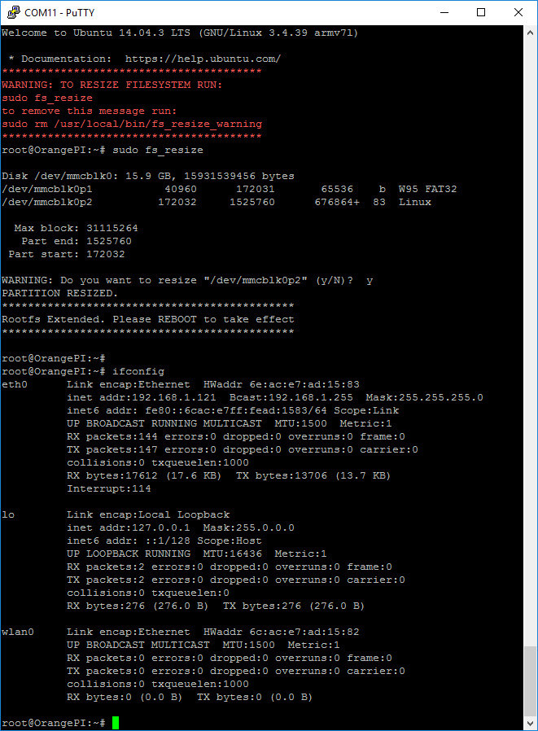Click the https://help.ubuntu.com/ URL text
This screenshot has height=731, width=538.
point(203,59)
